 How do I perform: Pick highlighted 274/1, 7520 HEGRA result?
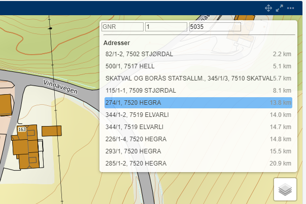pos(198,103)
